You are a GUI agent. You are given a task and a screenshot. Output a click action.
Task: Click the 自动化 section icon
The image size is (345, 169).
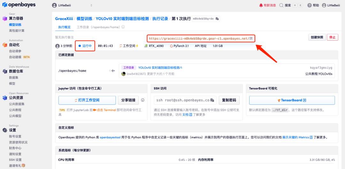pyautogui.click(x=5, y=45)
